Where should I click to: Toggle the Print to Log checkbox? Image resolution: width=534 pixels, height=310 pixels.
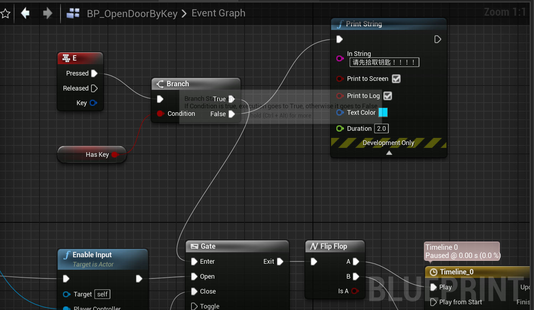tap(388, 96)
